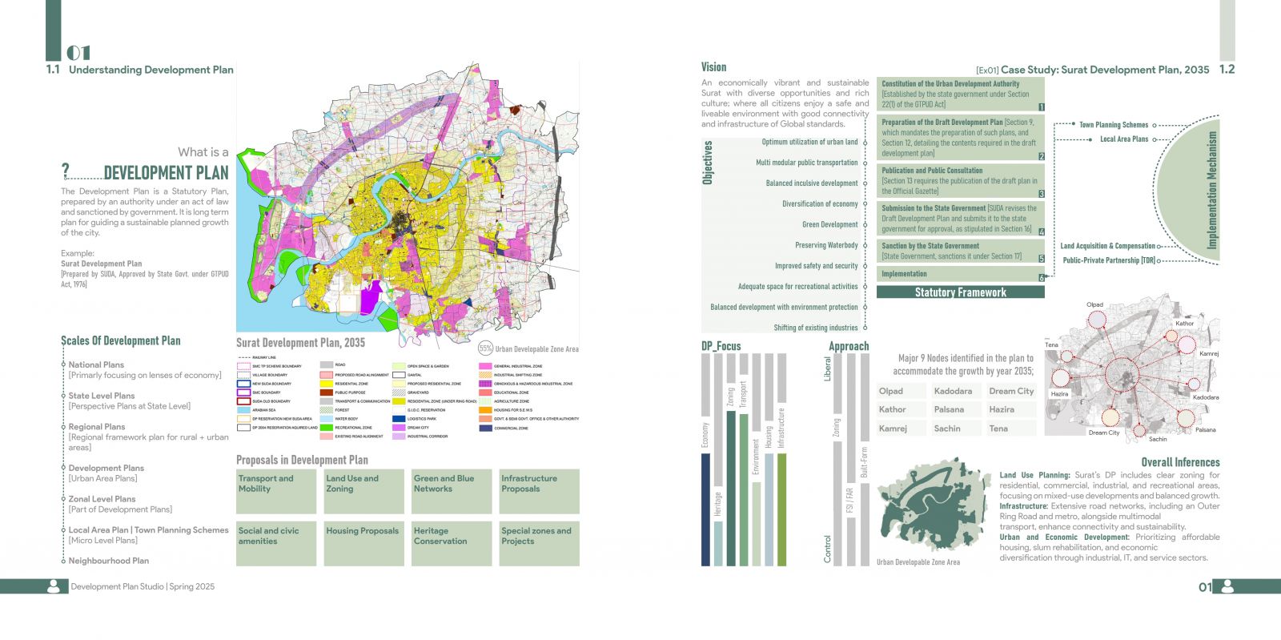Select the Social and civic amenities card

click(276, 544)
